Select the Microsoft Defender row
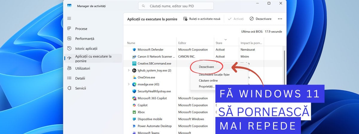359x134 pixels. (x=203, y=50)
